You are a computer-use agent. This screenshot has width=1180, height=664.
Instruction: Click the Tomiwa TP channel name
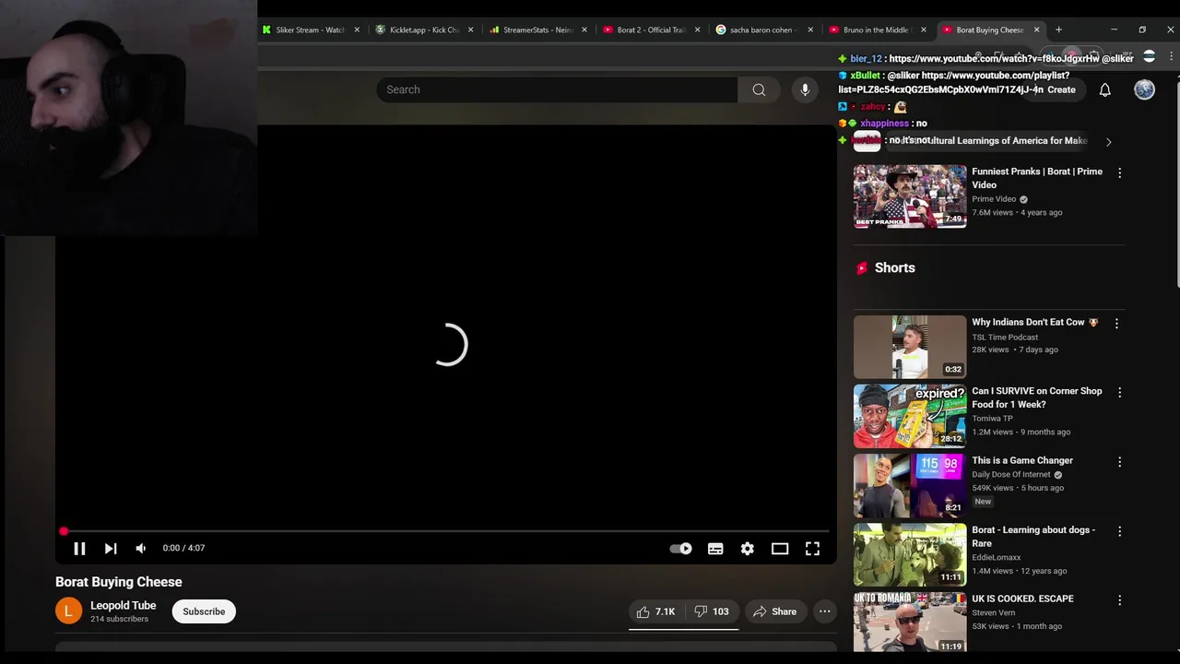(992, 419)
